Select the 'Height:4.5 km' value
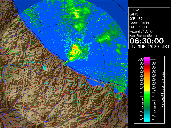171x128 pixels. 141,31
